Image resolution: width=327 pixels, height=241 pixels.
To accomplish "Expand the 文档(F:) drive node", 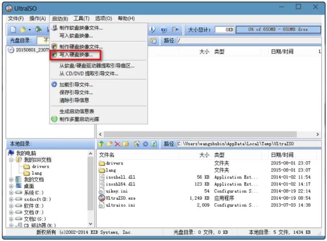I will coord(11,212).
